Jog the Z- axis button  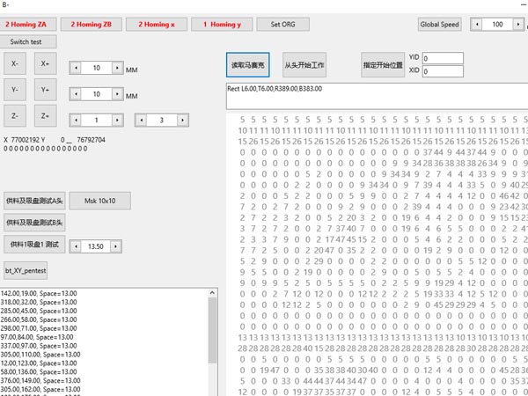coord(15,116)
